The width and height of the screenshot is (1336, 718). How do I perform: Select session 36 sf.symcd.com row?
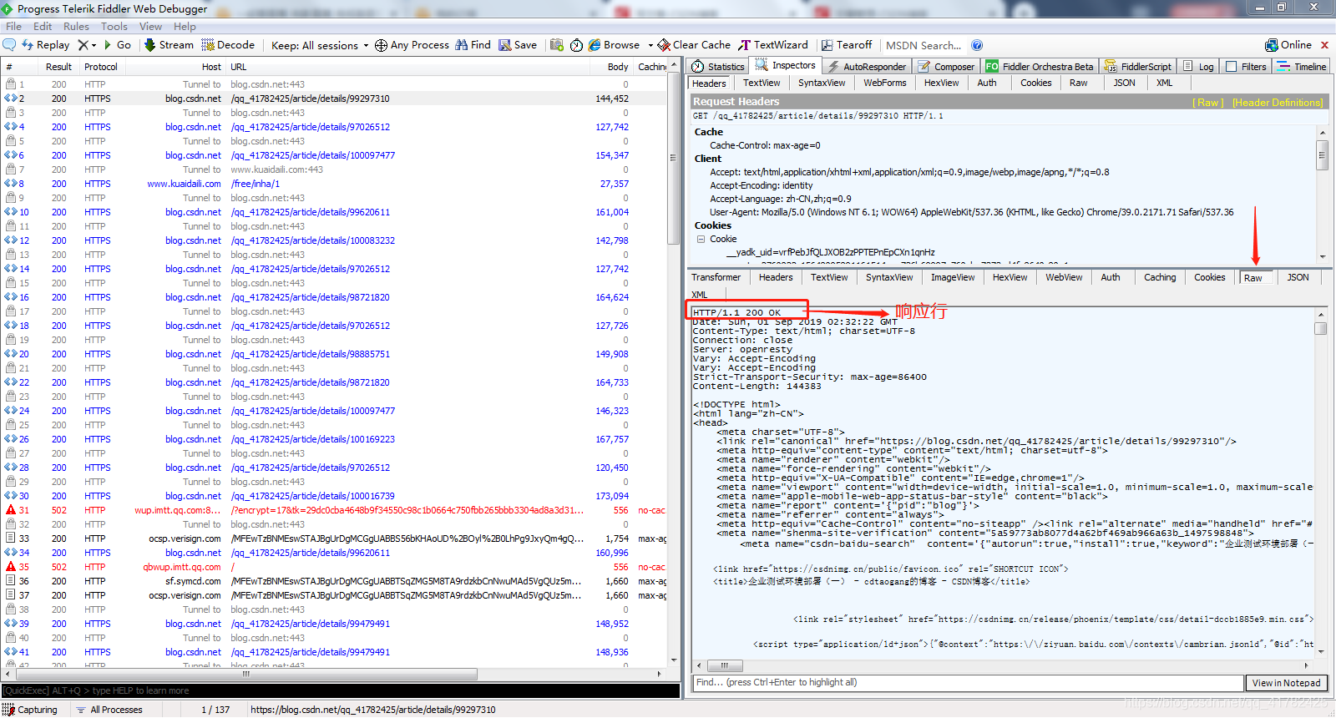pos(334,581)
